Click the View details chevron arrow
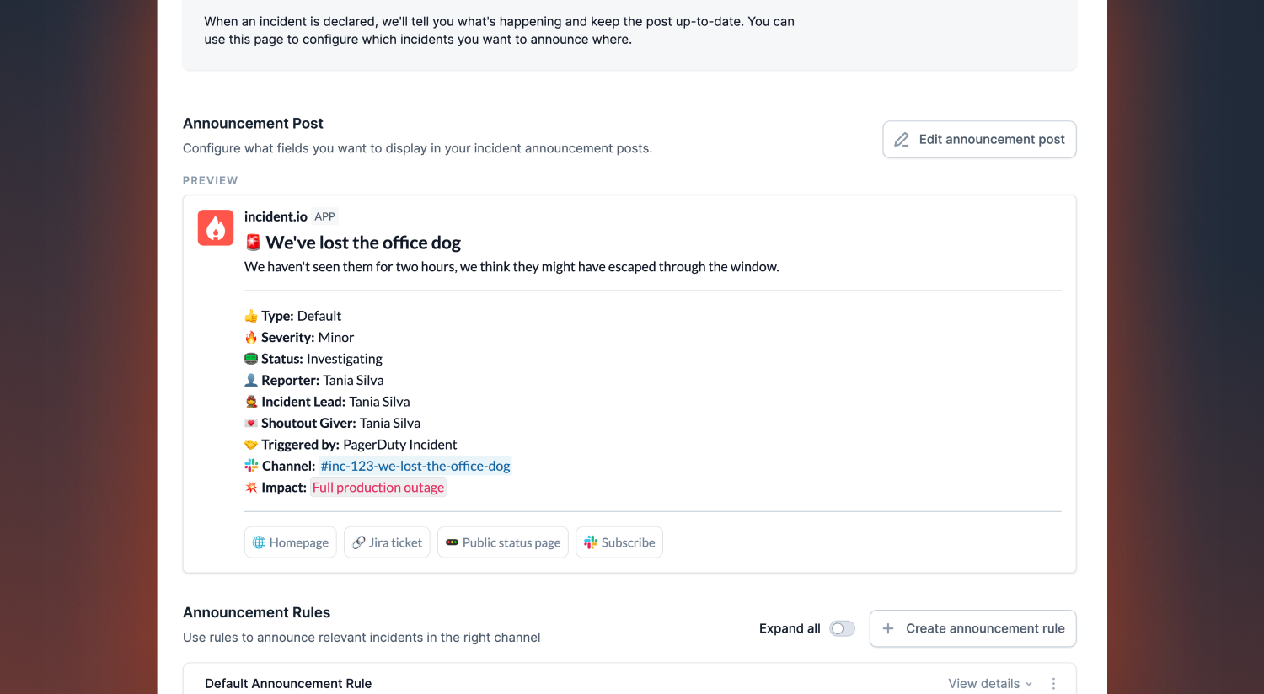The image size is (1264, 694). tap(1029, 684)
